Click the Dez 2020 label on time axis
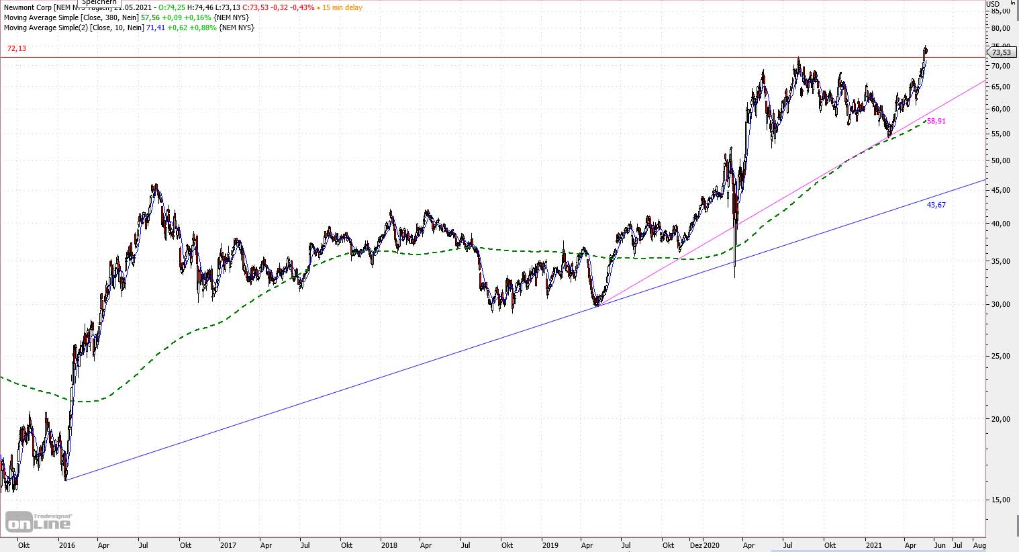Viewport: 1019px width, 552px height. (705, 545)
